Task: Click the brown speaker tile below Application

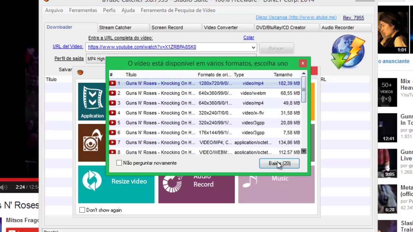Action: [x=92, y=143]
